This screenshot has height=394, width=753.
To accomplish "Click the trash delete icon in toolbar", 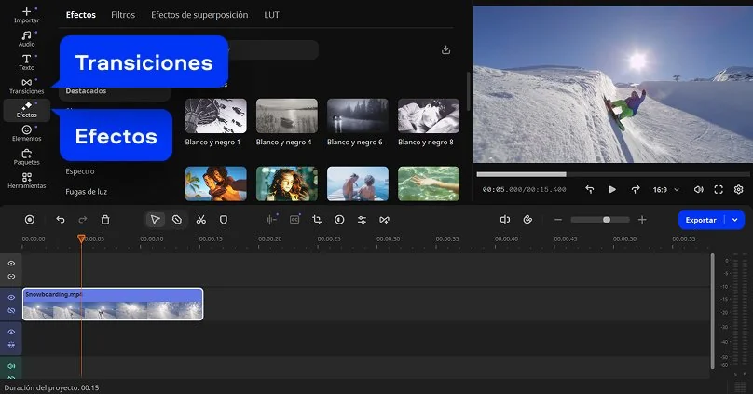I will [x=105, y=220].
